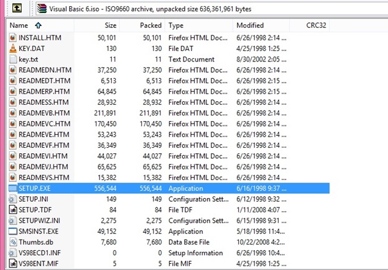Click the Firefox icon beside READMEVF.HTM
Image resolution: width=388 pixels, height=270 pixels.
click(x=12, y=145)
